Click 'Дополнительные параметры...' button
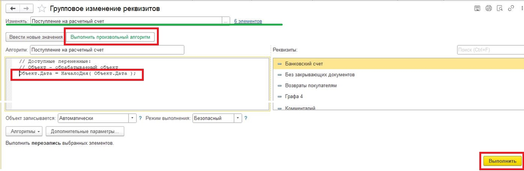Image resolution: width=524 pixels, height=171 pixels. tap(85, 131)
